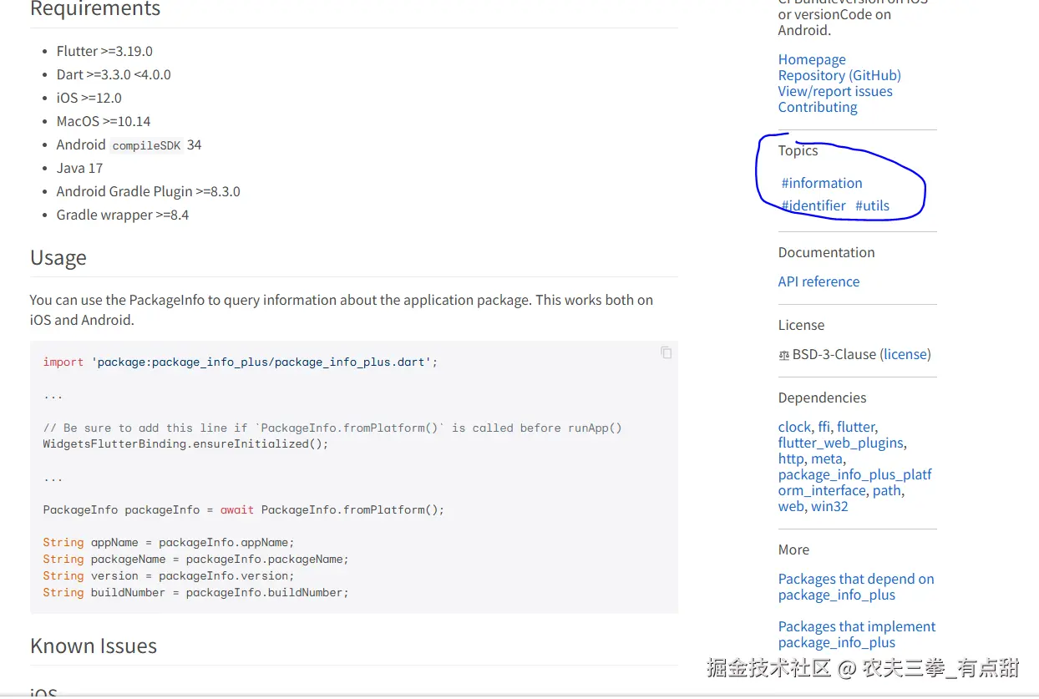This screenshot has width=1039, height=699.
Task: Open Packages that depend on package_info_plus
Action: (856, 586)
